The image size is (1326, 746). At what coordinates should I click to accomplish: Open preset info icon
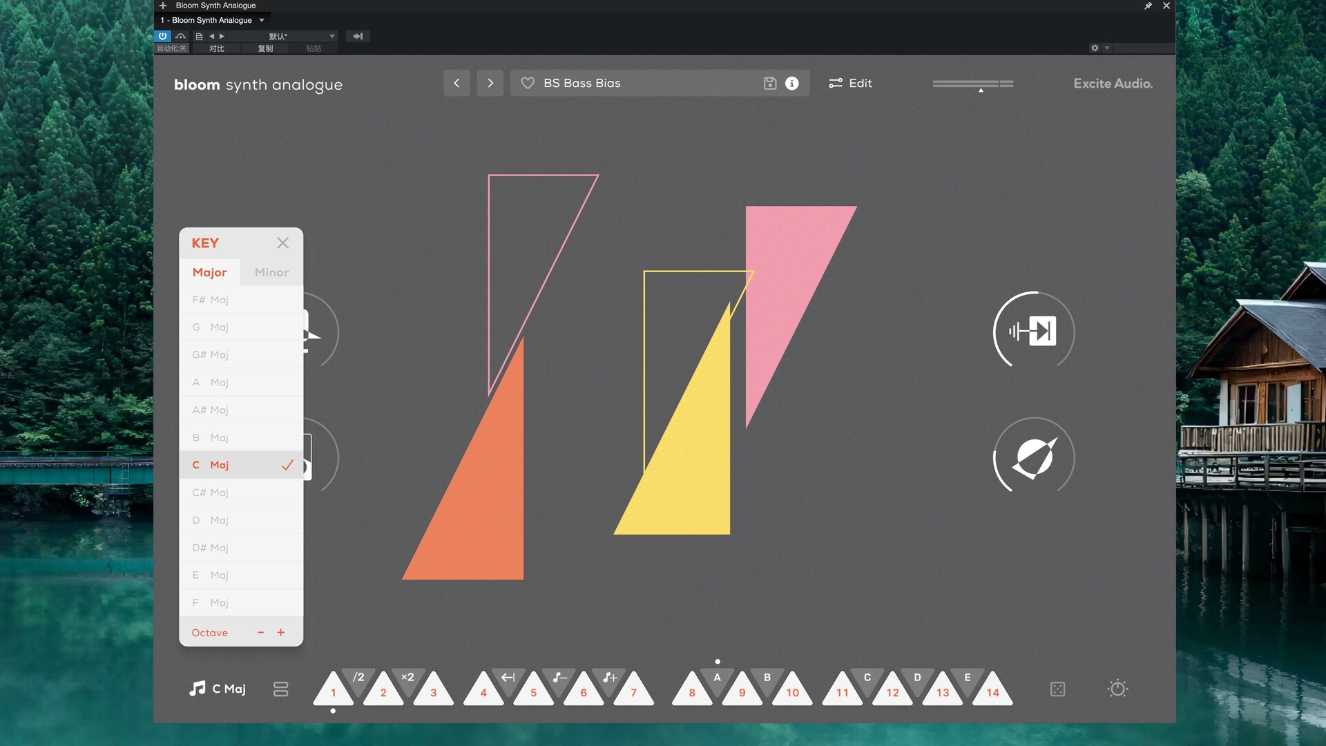click(792, 83)
